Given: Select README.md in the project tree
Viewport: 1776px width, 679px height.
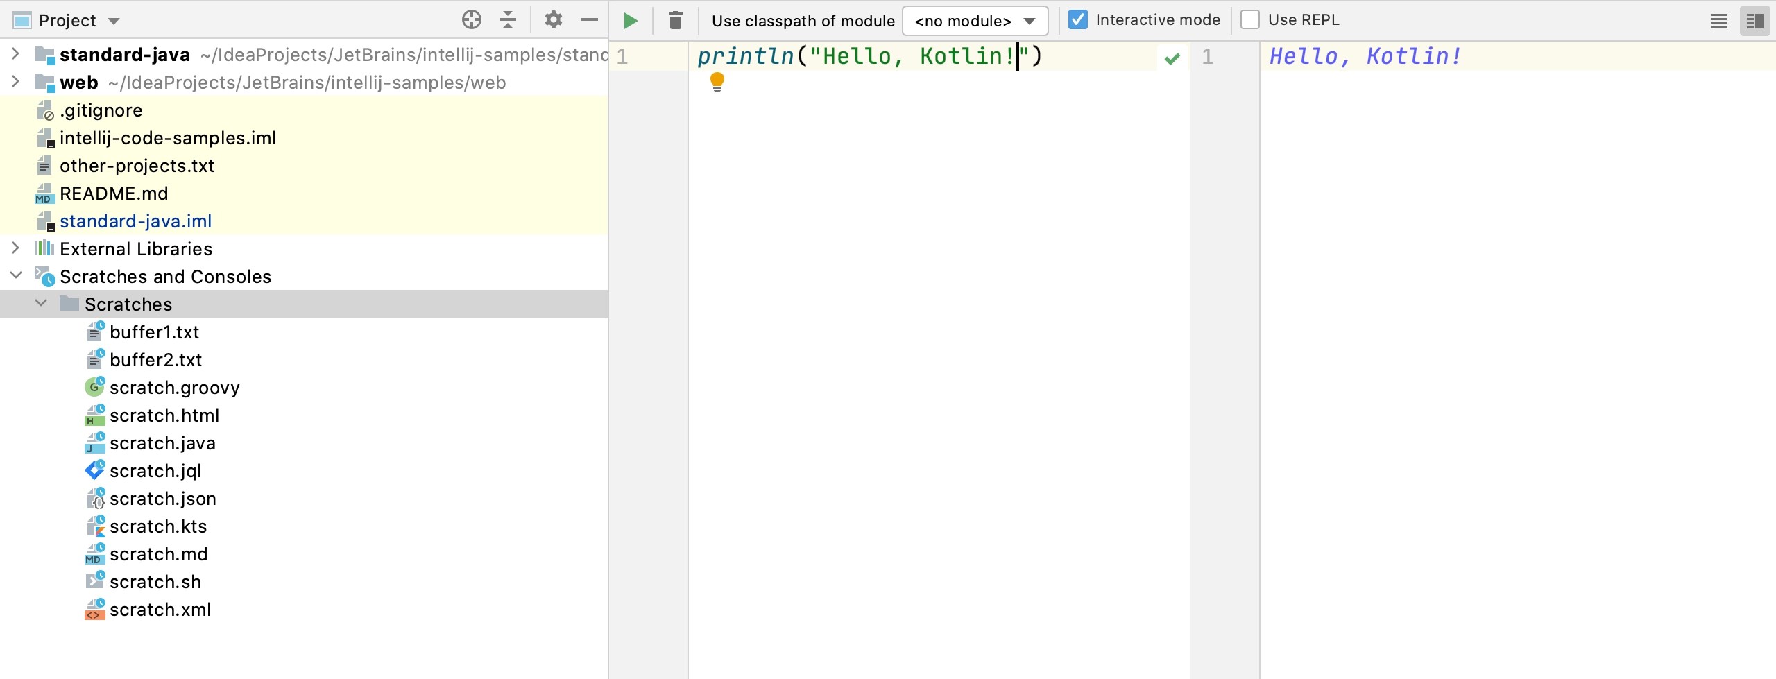Looking at the screenshot, I should point(113,193).
